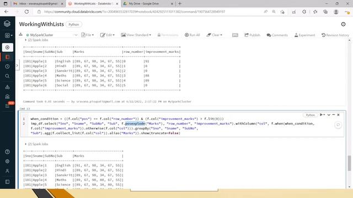Viewport: 353px width, 198px height.
Task: Click the Databricks logo in the sidebar
Action: (7, 24)
